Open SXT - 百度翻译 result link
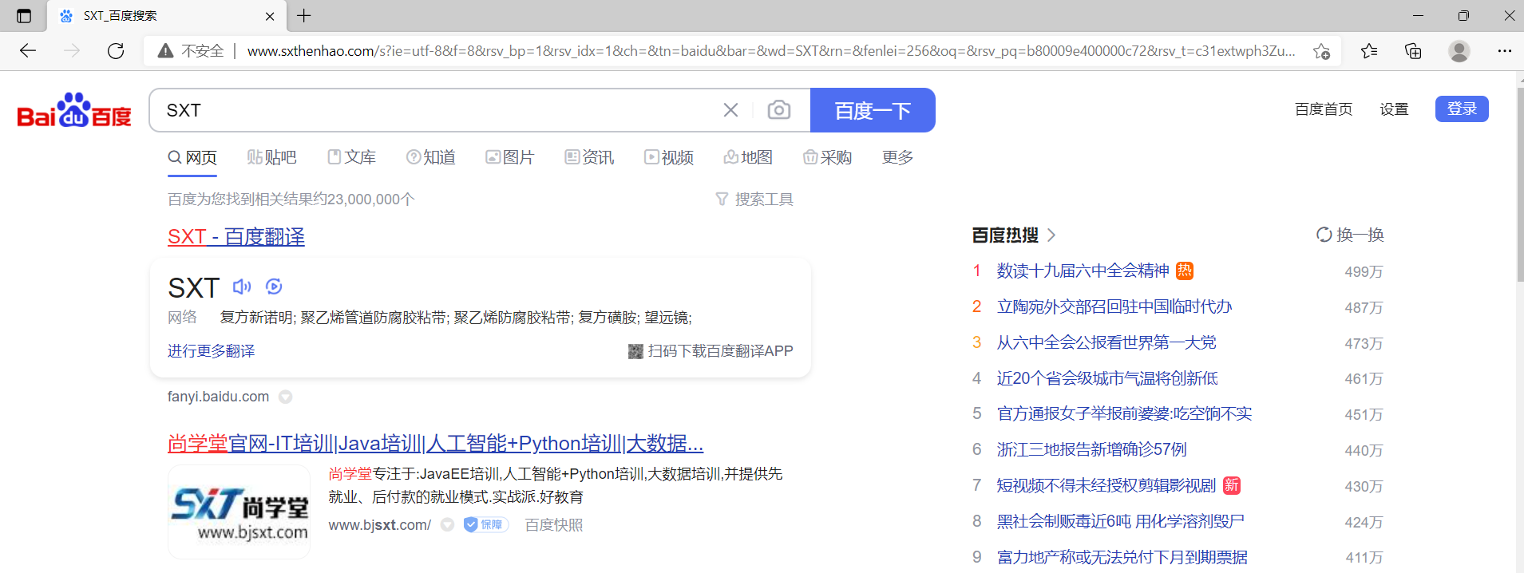Image resolution: width=1524 pixels, height=573 pixels. coord(236,236)
